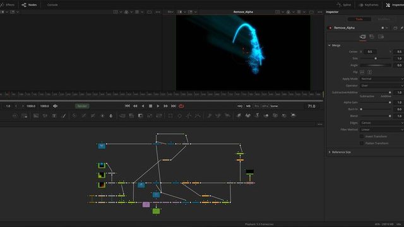
Task: Open the Console panel tab
Action: (52, 4)
